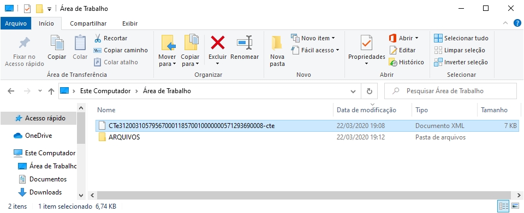Click the navigation pane scroll-down arrow
The image size is (524, 213).
coord(81,196)
